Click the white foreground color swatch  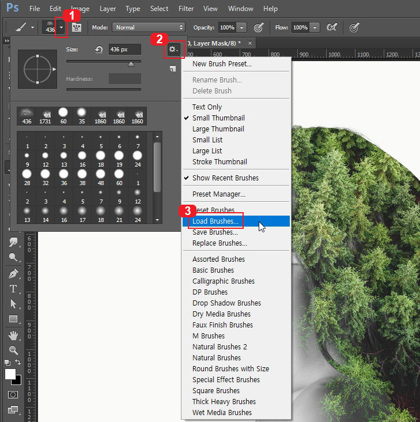10,374
